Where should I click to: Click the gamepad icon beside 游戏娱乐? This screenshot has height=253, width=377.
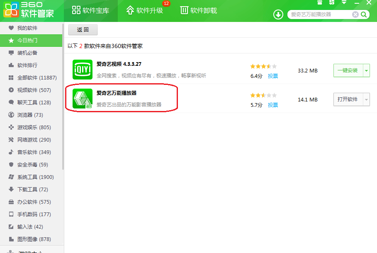pyautogui.click(x=11, y=127)
